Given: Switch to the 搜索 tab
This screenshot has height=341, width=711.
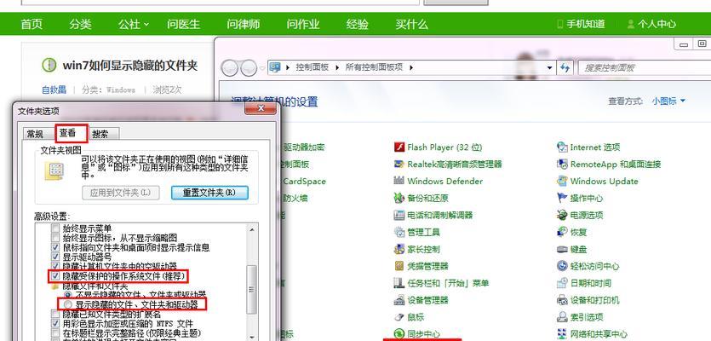Looking at the screenshot, I should point(100,134).
